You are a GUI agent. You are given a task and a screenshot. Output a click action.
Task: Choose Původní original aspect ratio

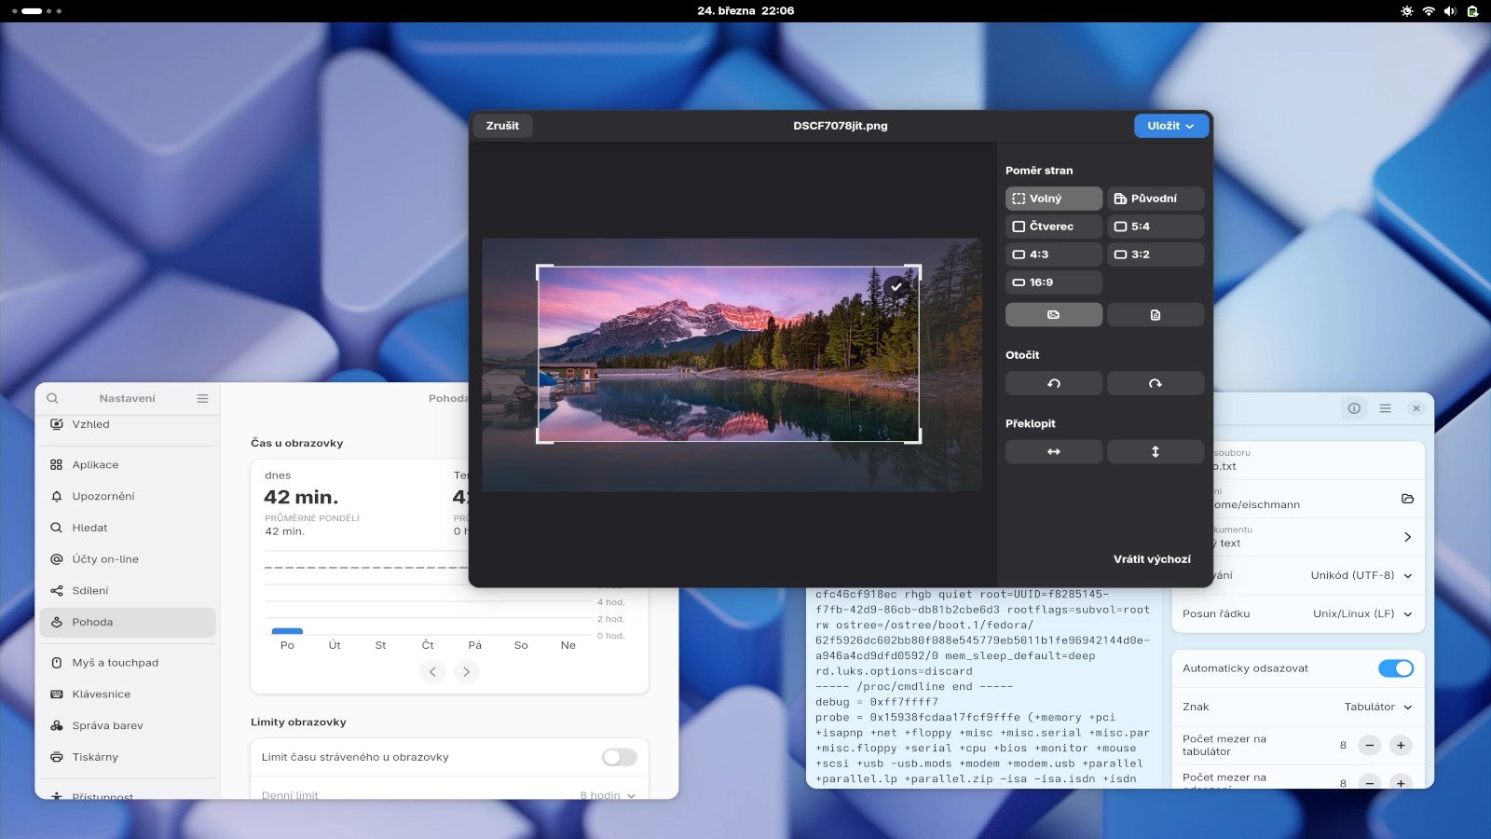tap(1156, 199)
